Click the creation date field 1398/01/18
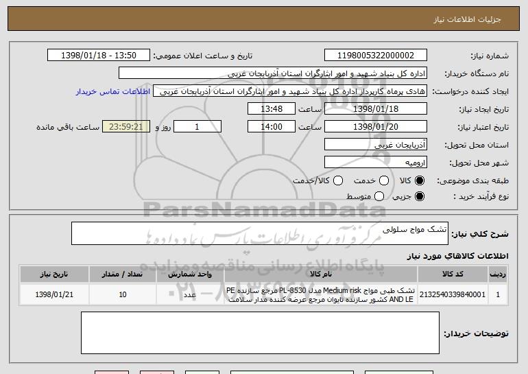This screenshot has width=528, height=374. point(376,108)
